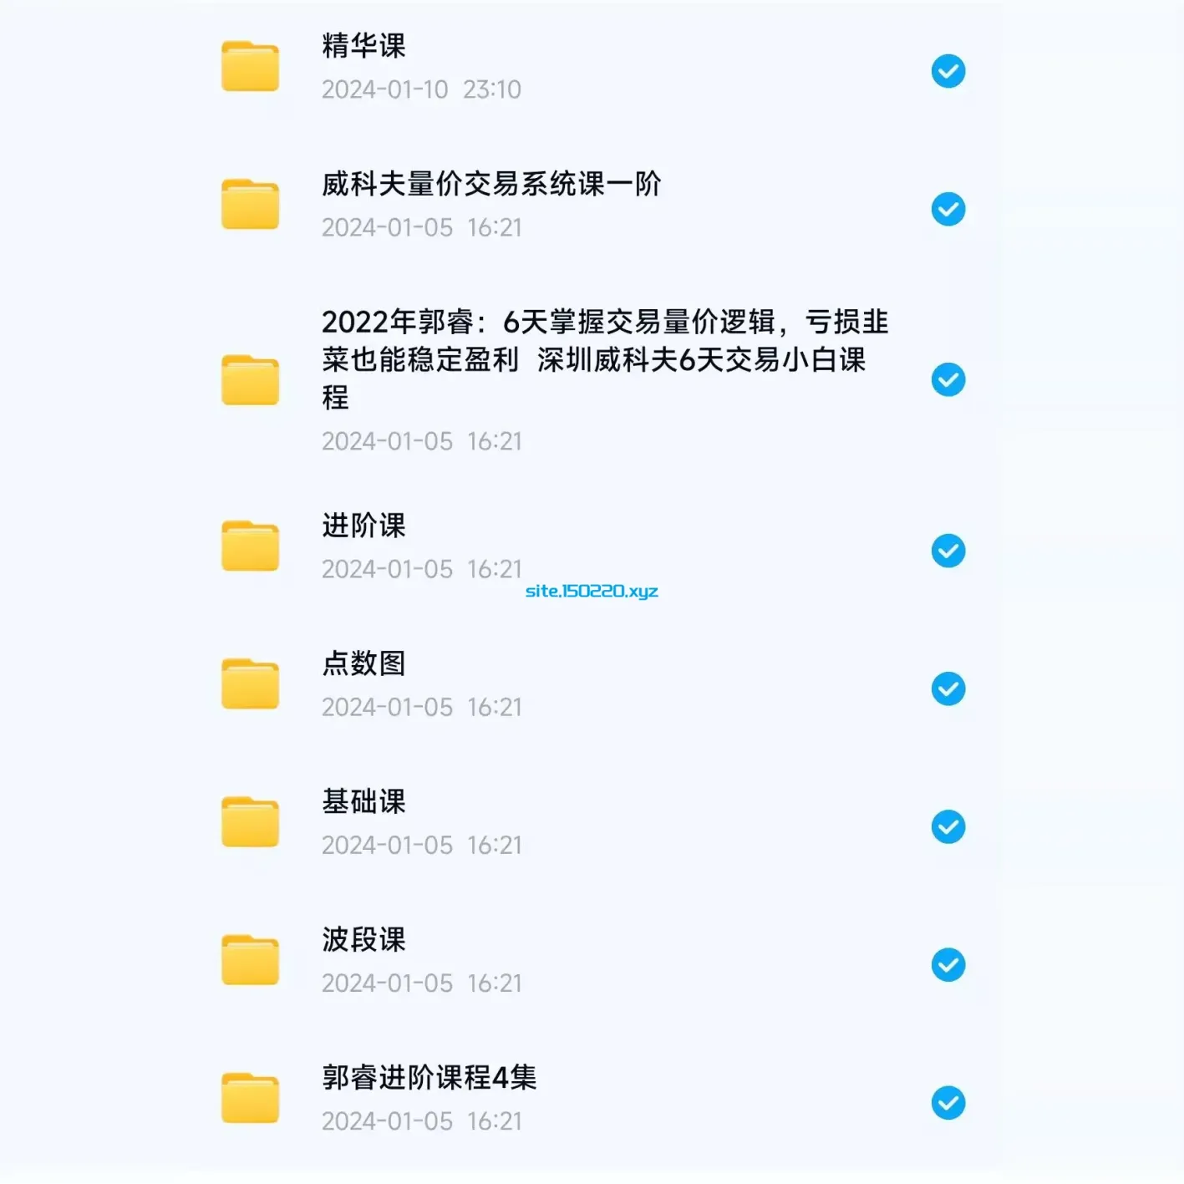
Task: Uncheck the 威科夫量价交易系统课一阶 checkmark
Action: (x=948, y=209)
